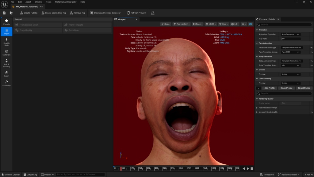Click the red timeline playhead marker
Screen dimensions: 314x177
coord(121,169)
